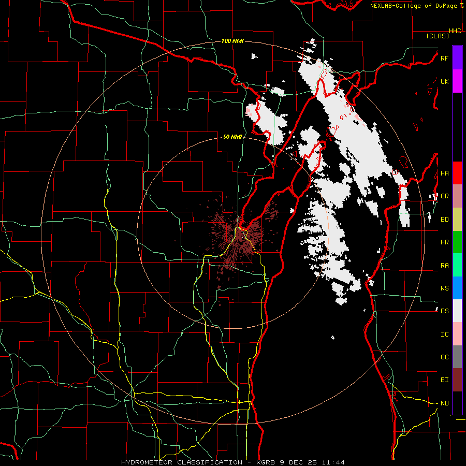Click the 'UK' legend label
Screen dimensions: 466x466
tap(444, 81)
